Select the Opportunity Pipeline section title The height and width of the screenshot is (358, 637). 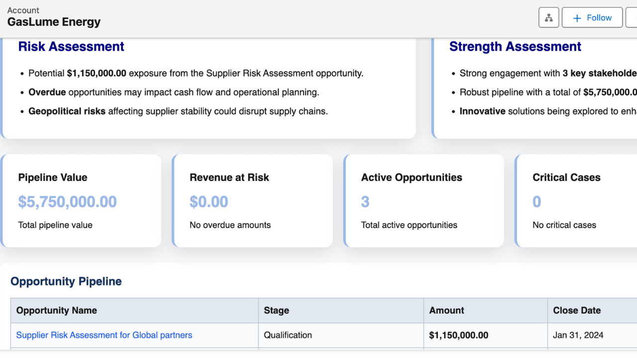66,281
